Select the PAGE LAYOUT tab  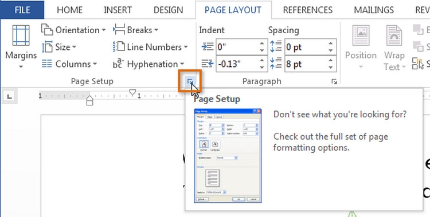pyautogui.click(x=233, y=10)
